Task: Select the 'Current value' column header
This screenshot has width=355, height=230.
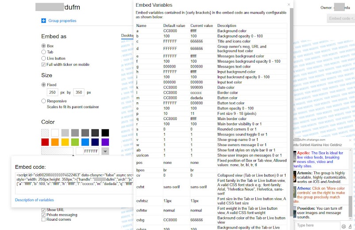Action: [x=201, y=26]
